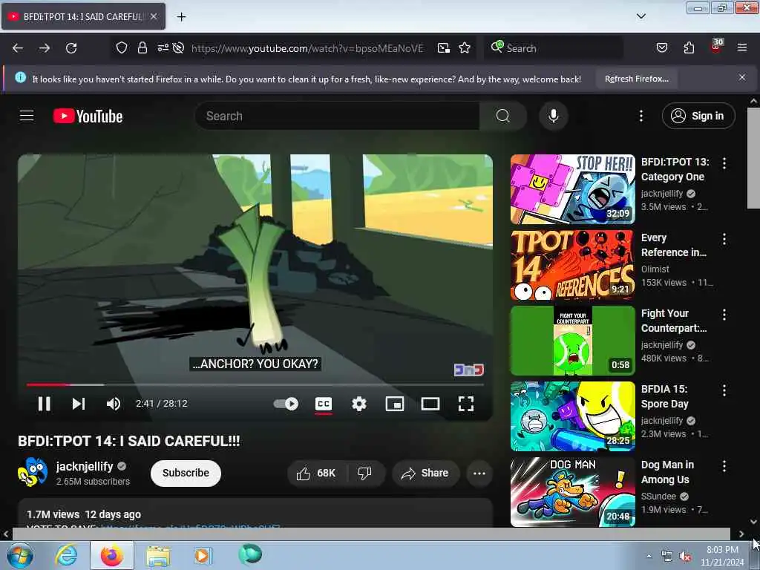Open Fight Your Counterpart thumbnail
The width and height of the screenshot is (760, 570).
[572, 340]
